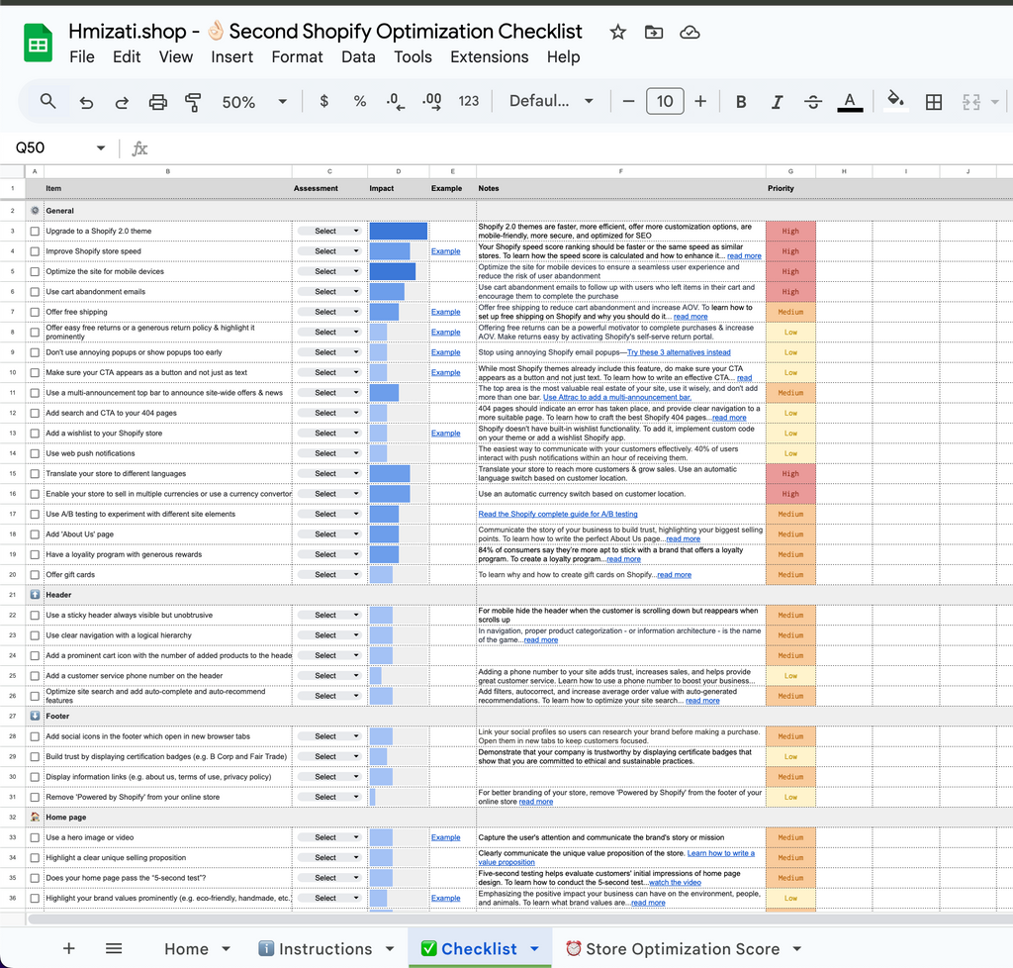Check 'Use web push notifications' checkbox

coord(35,453)
